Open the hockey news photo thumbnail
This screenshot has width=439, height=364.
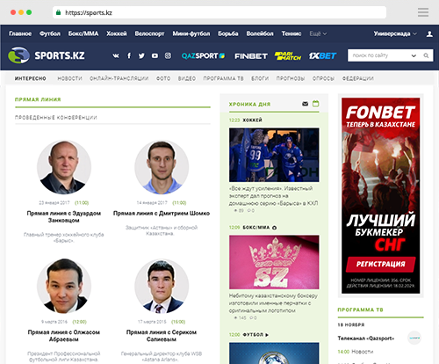(x=274, y=155)
